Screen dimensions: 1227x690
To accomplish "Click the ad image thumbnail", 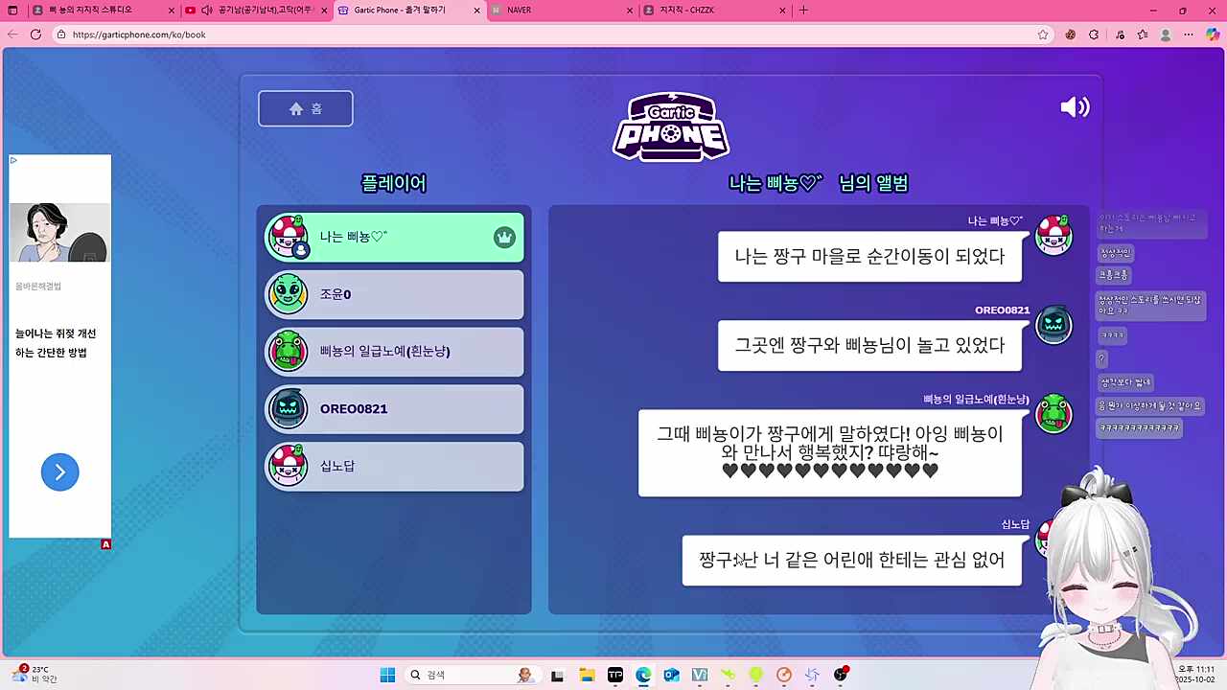I will [59, 232].
